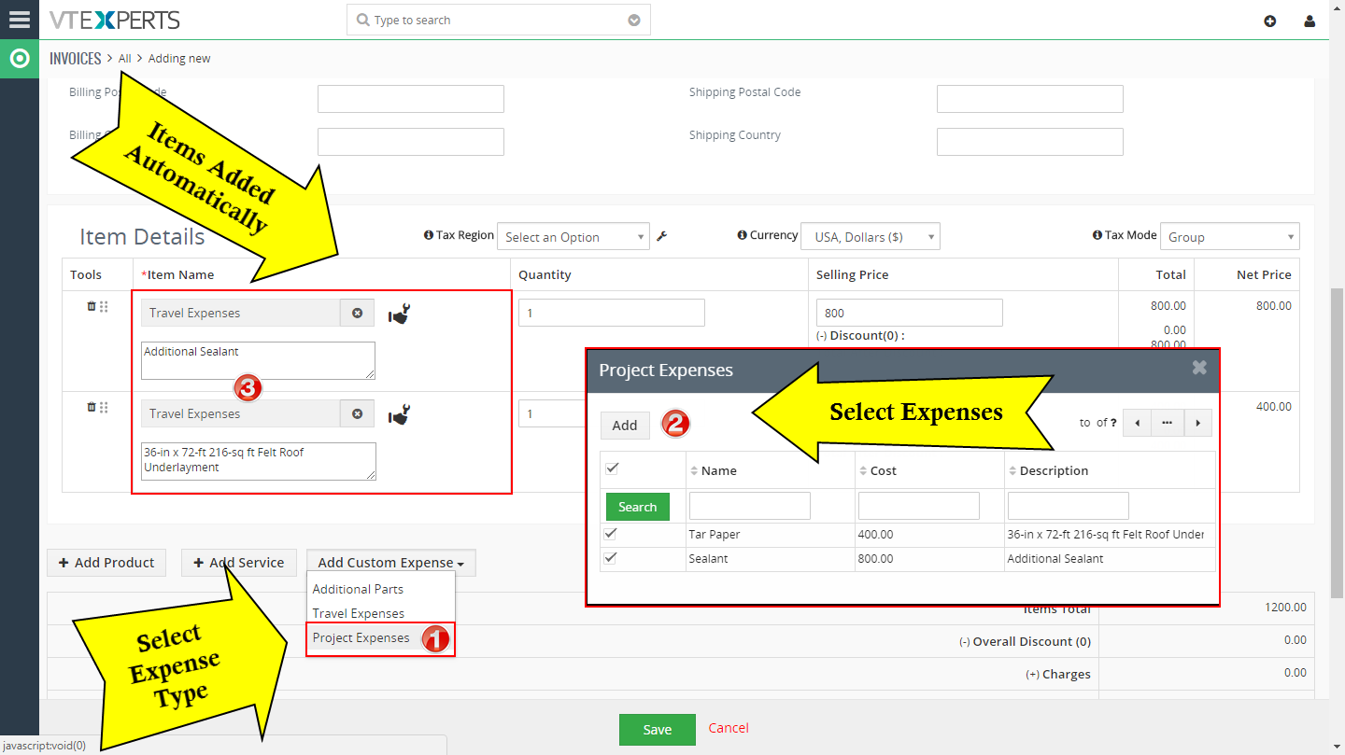Click the tax region wrench icon
Screen dimensions: 1345x755
pos(661,236)
